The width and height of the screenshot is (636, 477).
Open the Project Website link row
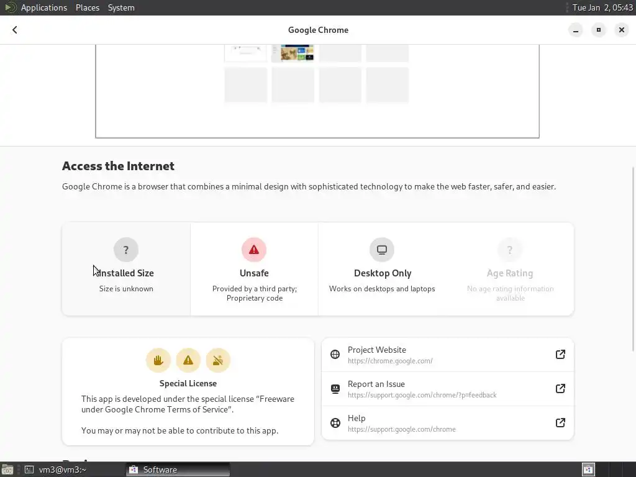coord(448,355)
